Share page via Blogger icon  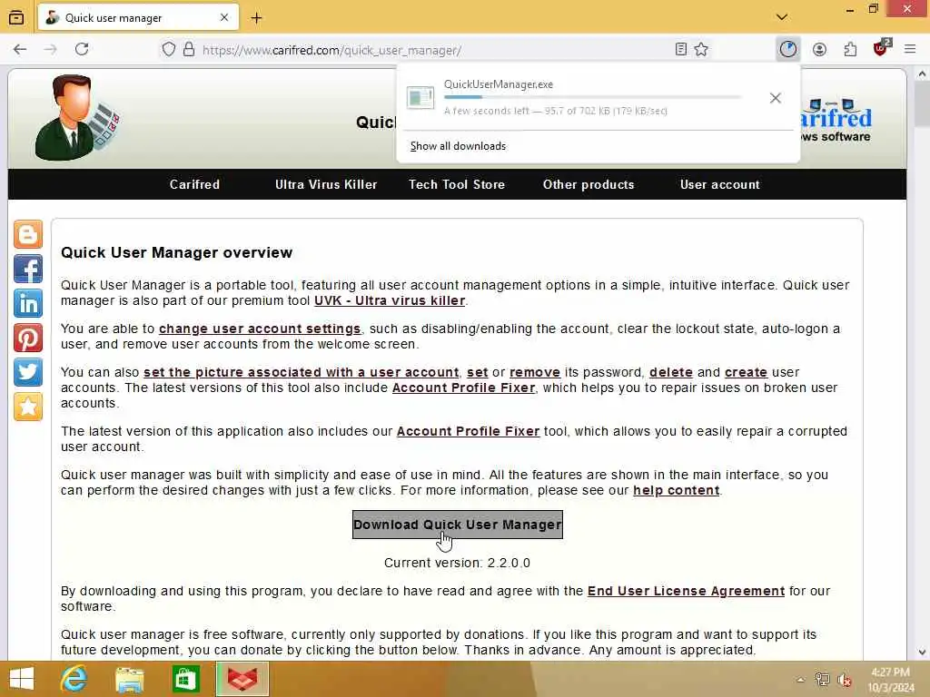28,235
